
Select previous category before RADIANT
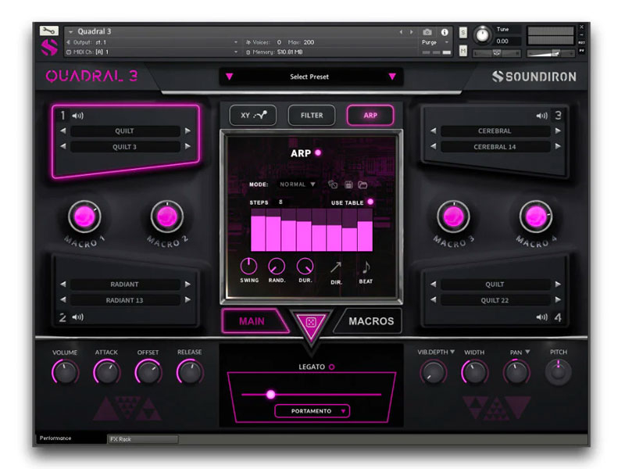[63, 284]
